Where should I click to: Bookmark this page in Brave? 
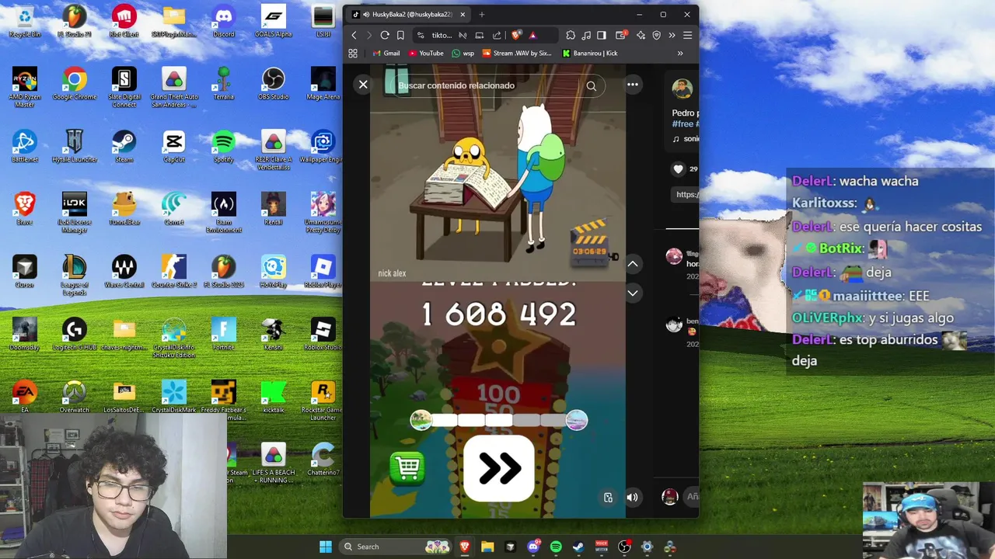click(x=400, y=35)
